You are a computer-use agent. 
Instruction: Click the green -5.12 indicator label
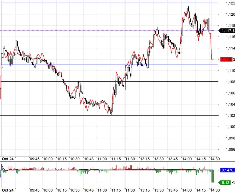coord(225,183)
